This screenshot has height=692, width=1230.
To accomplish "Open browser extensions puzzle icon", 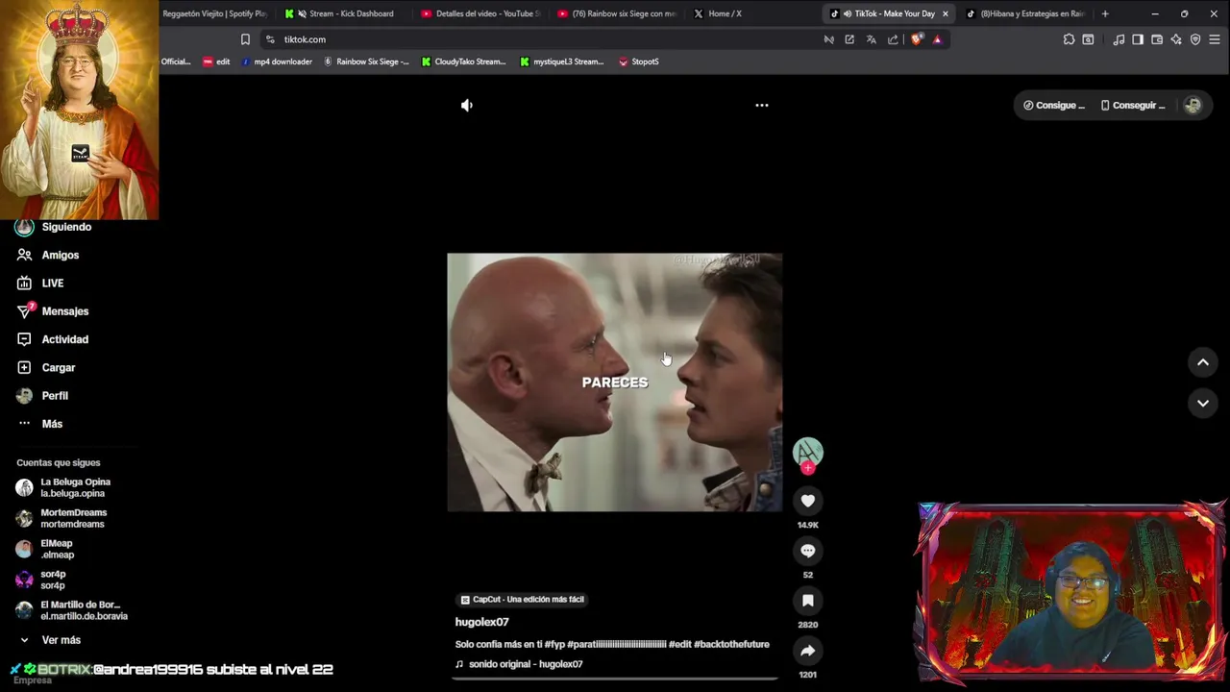I will point(1069,39).
